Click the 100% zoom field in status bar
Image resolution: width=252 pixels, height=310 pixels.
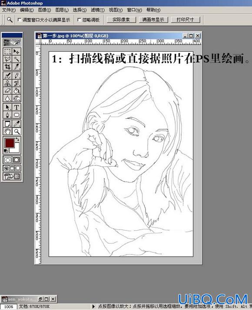click(9, 307)
